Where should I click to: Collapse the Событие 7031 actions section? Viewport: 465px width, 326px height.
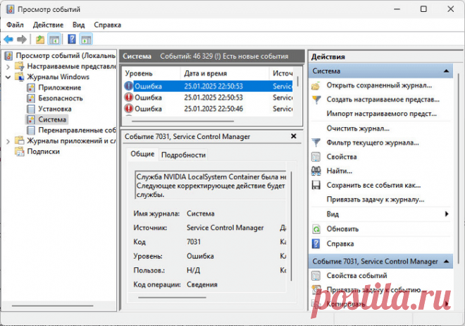(x=446, y=261)
